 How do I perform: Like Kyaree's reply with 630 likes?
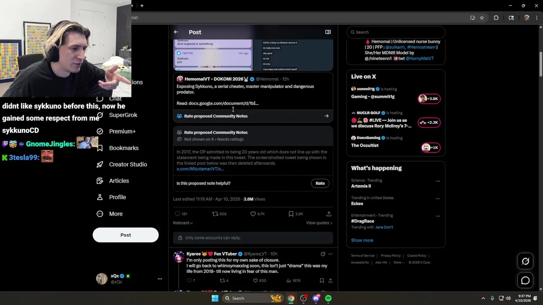[x=259, y=280]
